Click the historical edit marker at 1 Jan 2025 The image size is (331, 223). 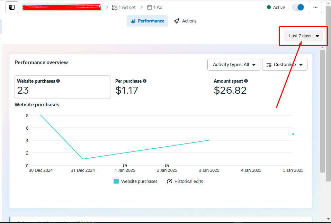[x=125, y=166]
